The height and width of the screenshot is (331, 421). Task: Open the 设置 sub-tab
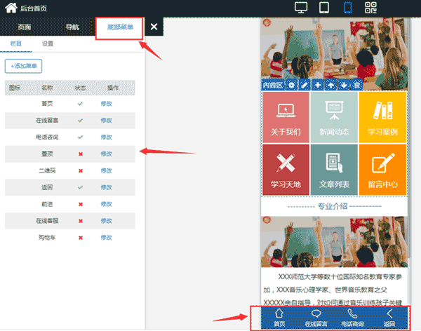pos(48,43)
